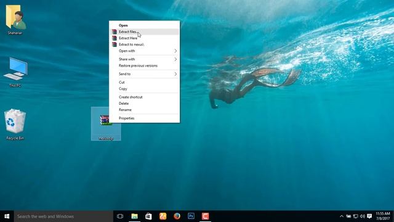This screenshot has height=222, width=394.
Task: Open the clock showing 11:55 AM
Action: pos(383,216)
